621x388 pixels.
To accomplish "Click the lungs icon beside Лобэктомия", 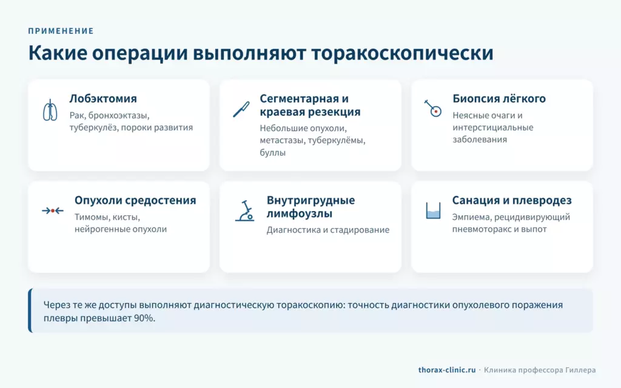I will (50, 110).
